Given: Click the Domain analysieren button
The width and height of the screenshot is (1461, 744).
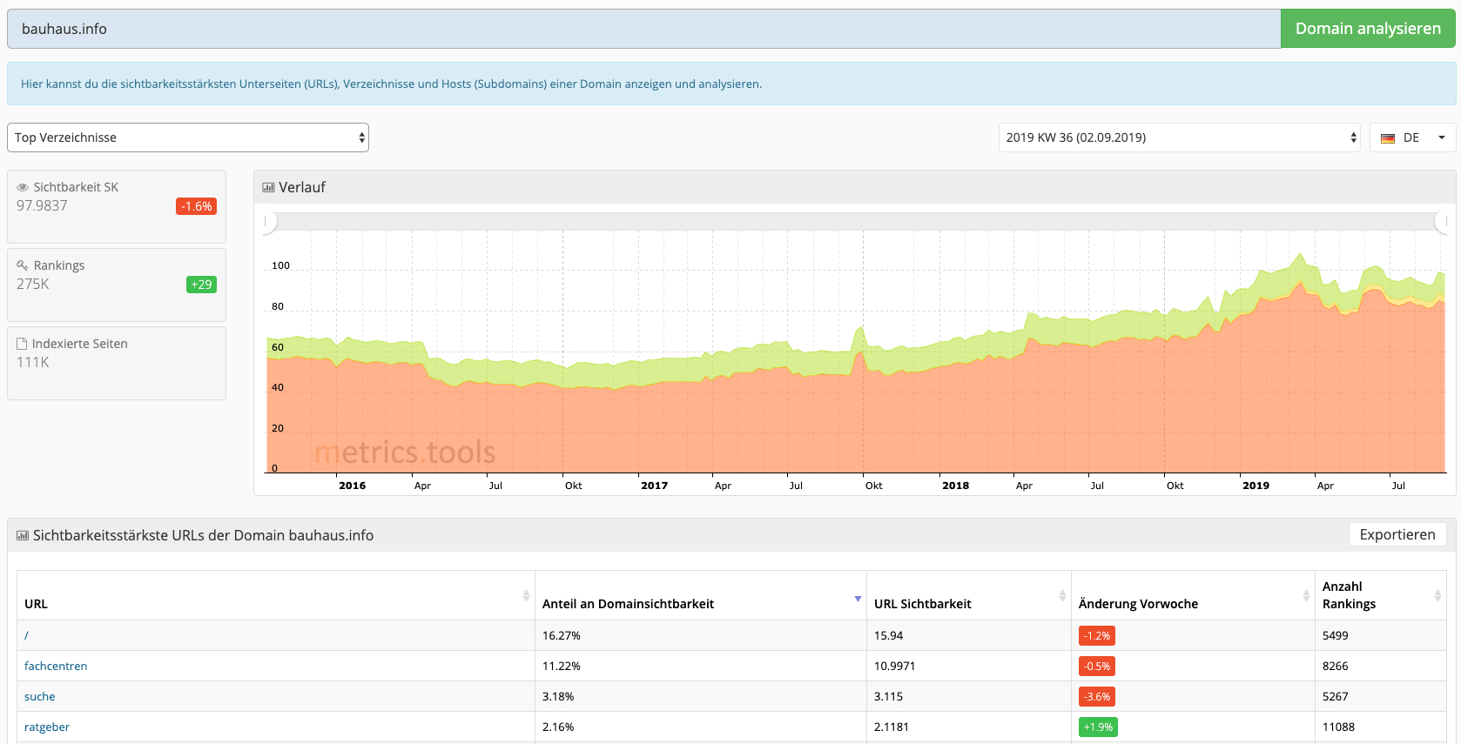Looking at the screenshot, I should click(1368, 29).
